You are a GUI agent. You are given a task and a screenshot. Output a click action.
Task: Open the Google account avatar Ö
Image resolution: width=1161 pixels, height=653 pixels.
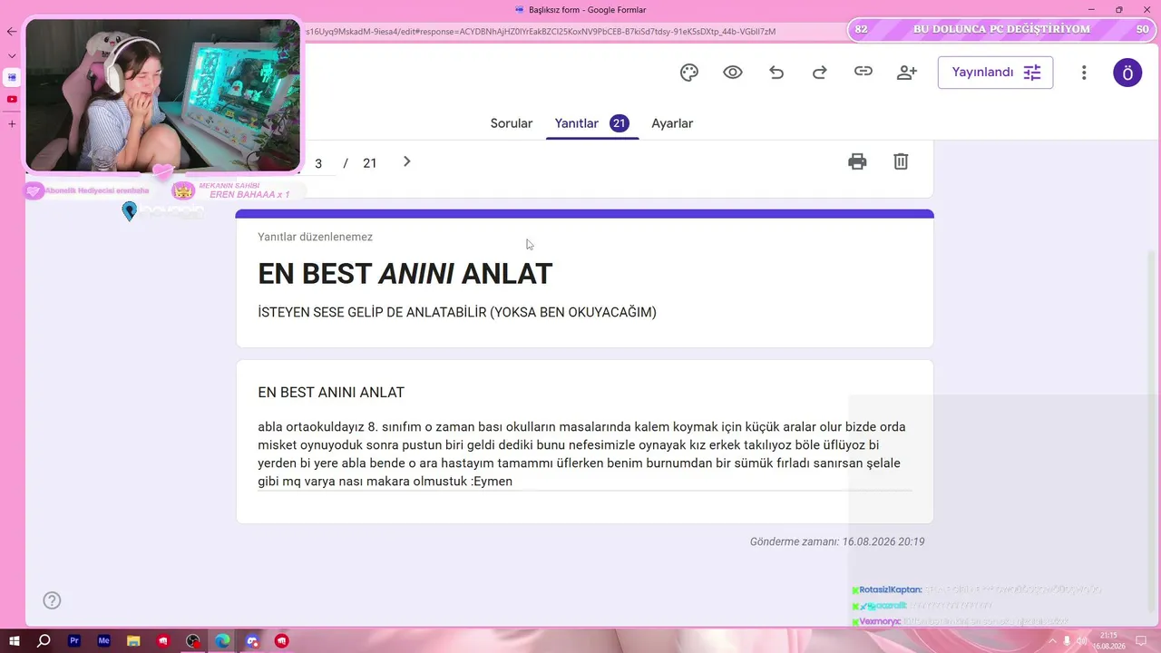pyautogui.click(x=1127, y=73)
